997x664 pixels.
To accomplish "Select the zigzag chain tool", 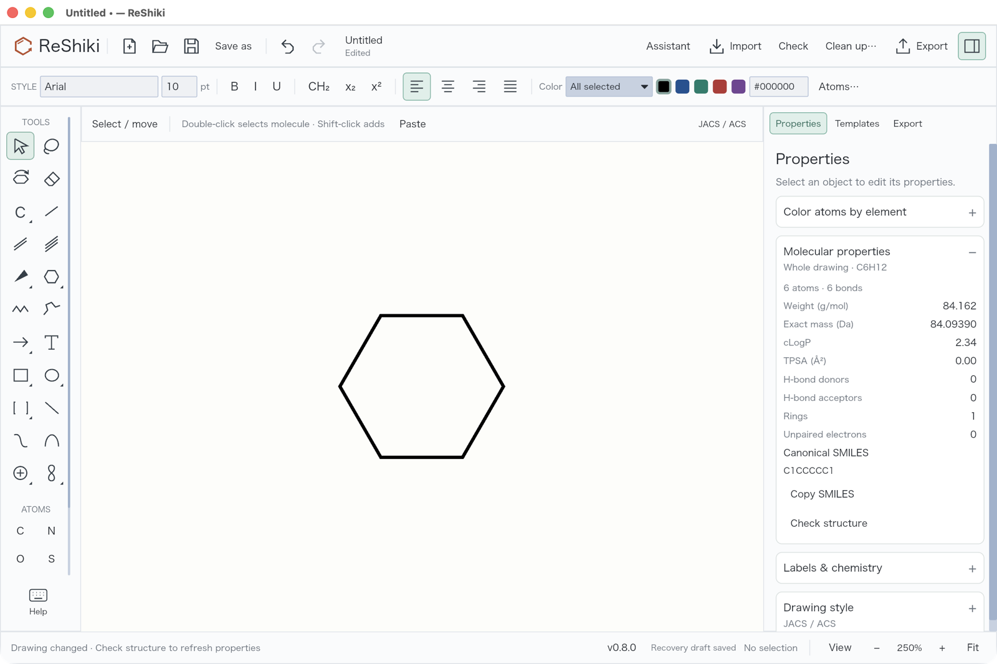I will pyautogui.click(x=21, y=309).
